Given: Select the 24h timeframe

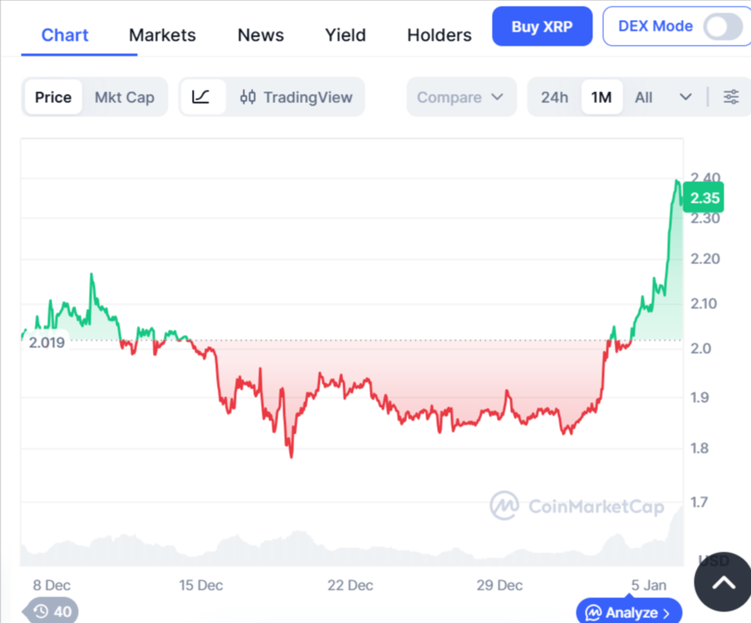Looking at the screenshot, I should coord(554,96).
